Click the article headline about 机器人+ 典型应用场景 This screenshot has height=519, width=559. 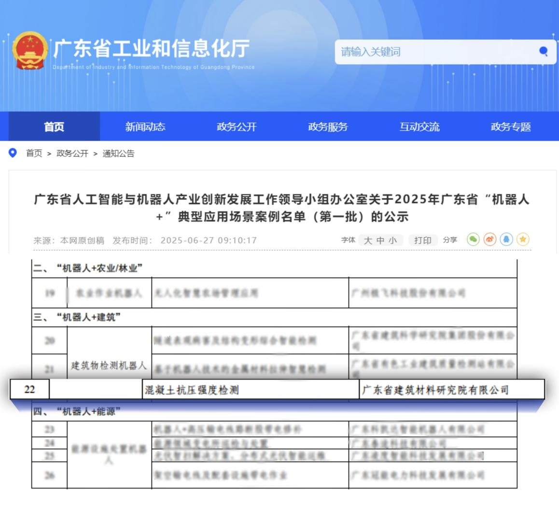coord(281,208)
